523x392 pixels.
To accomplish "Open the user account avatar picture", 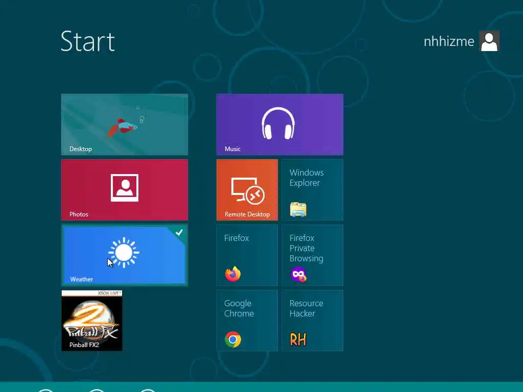I will point(489,41).
